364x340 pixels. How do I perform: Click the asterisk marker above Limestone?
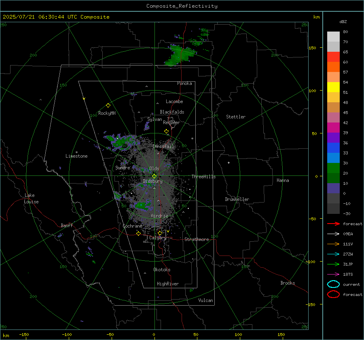click(76, 152)
